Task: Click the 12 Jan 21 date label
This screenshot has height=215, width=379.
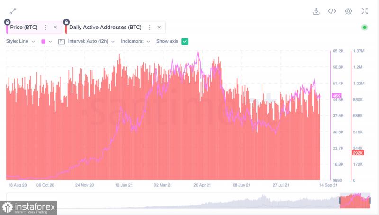Action: pyautogui.click(x=124, y=185)
